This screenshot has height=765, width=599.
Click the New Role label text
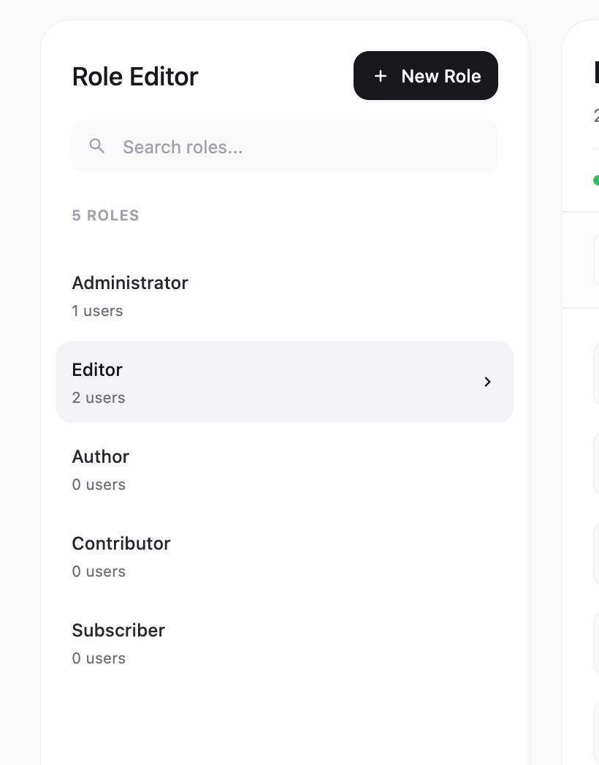coord(440,76)
